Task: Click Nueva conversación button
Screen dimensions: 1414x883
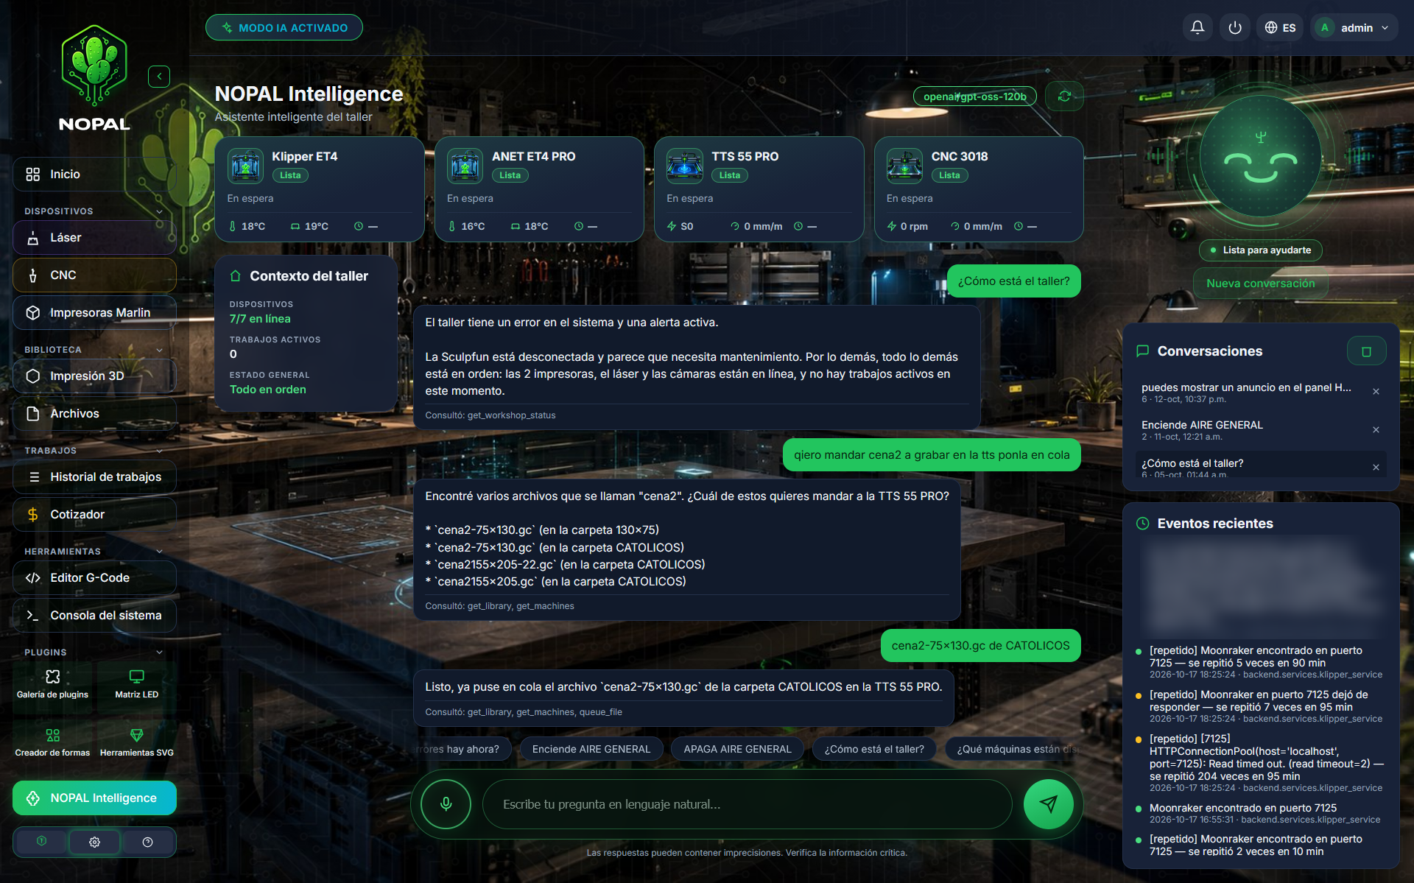Action: tap(1260, 284)
